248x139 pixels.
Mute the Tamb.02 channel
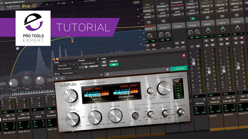(x=213, y=45)
